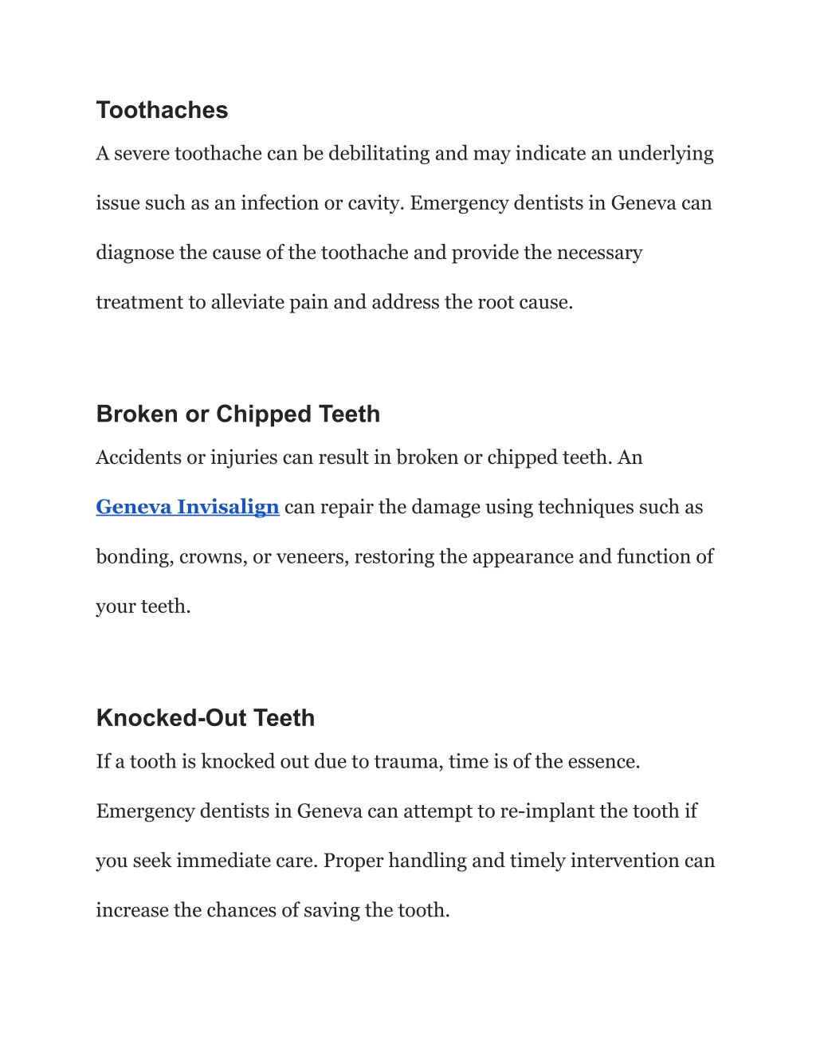Click the line starting 'diagnose the cause'
This screenshot has height=1056, width=816.
(x=369, y=253)
